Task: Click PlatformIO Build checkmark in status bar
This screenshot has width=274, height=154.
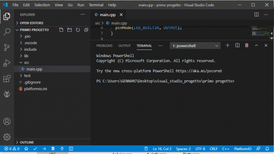Action: pos(35,149)
